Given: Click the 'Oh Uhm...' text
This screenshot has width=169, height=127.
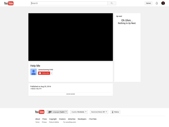Looking at the screenshot, I should coord(127,20).
